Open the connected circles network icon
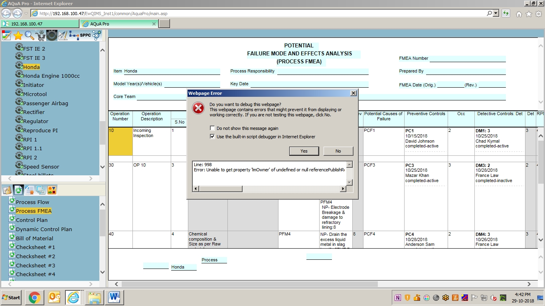The image size is (545, 306). coord(97,35)
